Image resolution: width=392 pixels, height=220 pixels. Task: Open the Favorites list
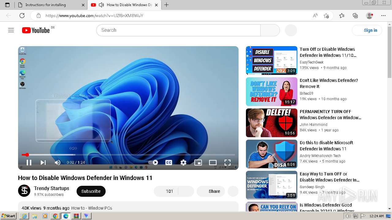tap(342, 16)
